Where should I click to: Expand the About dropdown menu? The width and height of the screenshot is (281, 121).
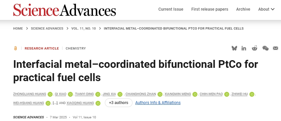tap(266, 9)
